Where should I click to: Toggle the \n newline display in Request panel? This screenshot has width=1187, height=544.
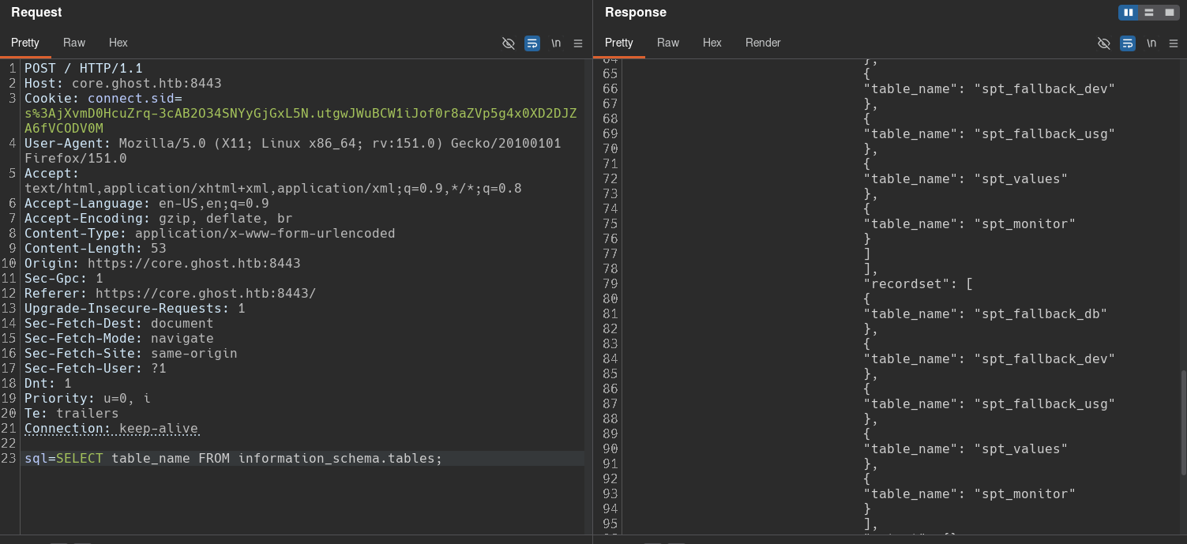[x=556, y=43]
